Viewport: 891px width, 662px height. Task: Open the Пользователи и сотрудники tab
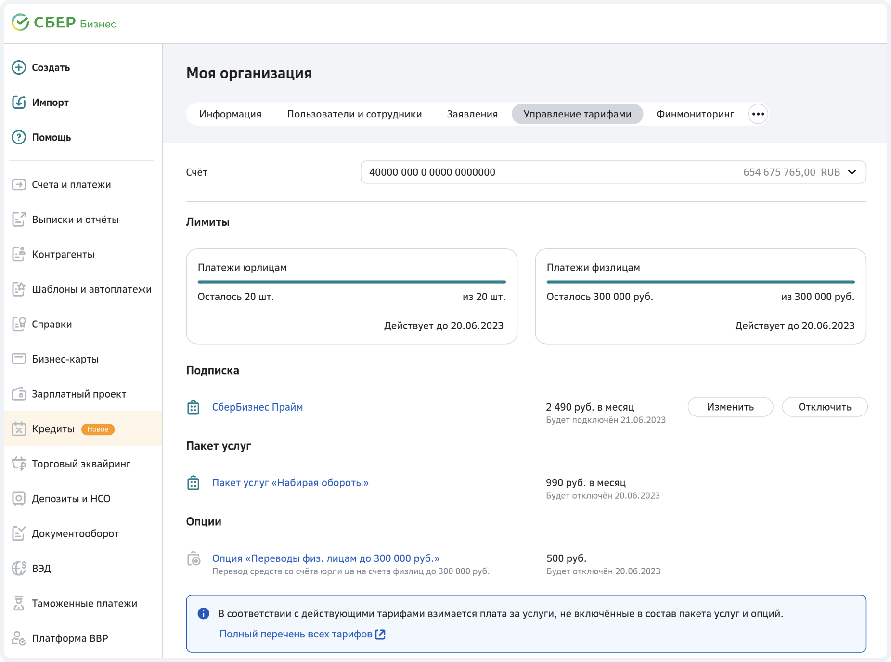354,114
